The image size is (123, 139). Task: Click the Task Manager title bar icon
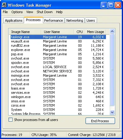pos(4,5)
